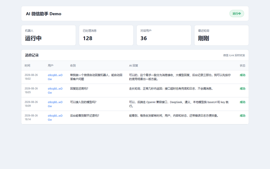Select the 已处理消息 128 card
The height and width of the screenshot is (169, 270).
coord(106,35)
